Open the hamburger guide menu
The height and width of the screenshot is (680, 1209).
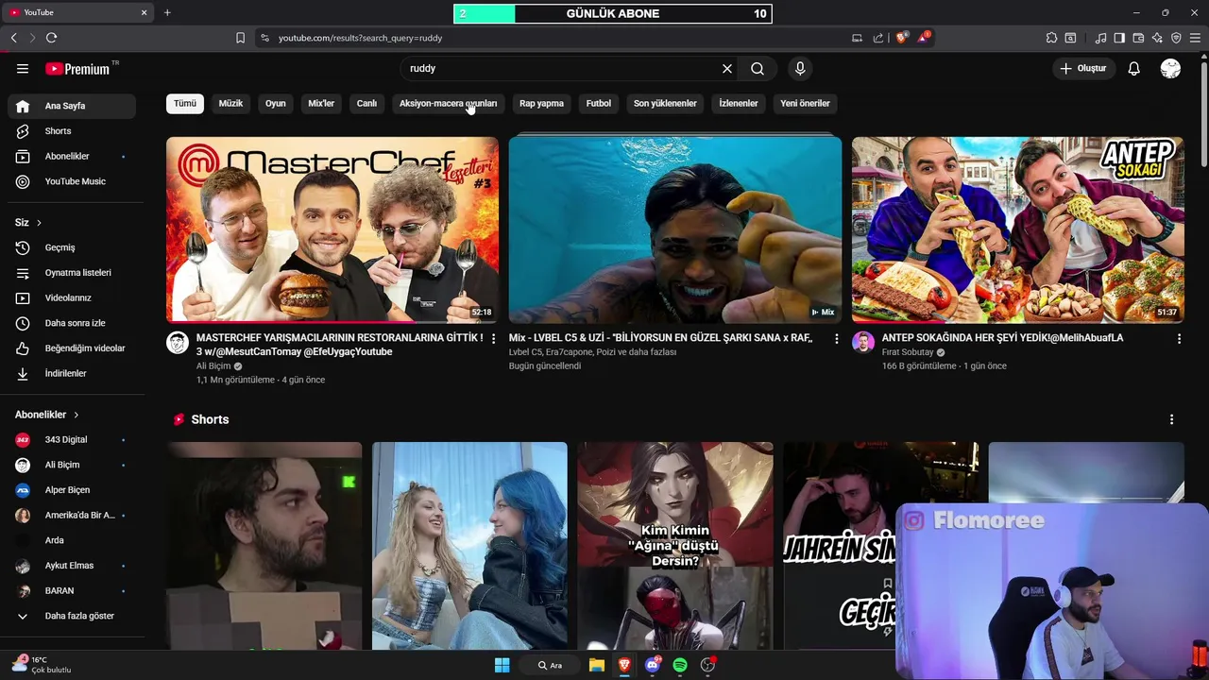tap(23, 69)
